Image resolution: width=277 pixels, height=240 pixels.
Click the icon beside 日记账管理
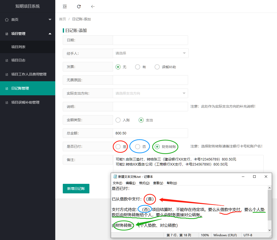click(x=7, y=89)
